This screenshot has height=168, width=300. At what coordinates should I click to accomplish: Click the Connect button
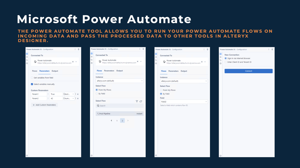click(248, 71)
